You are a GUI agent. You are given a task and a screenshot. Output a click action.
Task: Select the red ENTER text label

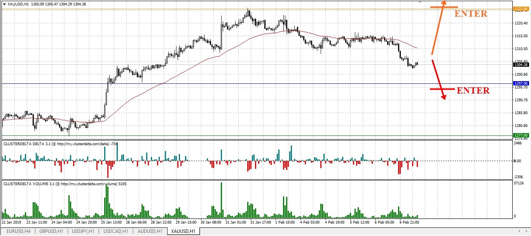coord(473,91)
